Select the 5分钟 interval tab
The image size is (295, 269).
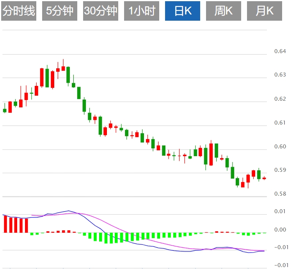[x=60, y=11]
